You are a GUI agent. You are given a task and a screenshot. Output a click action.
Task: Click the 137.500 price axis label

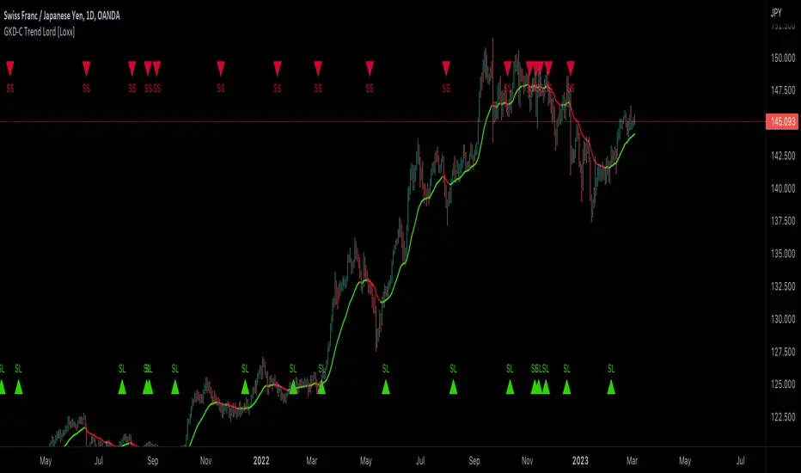point(783,221)
